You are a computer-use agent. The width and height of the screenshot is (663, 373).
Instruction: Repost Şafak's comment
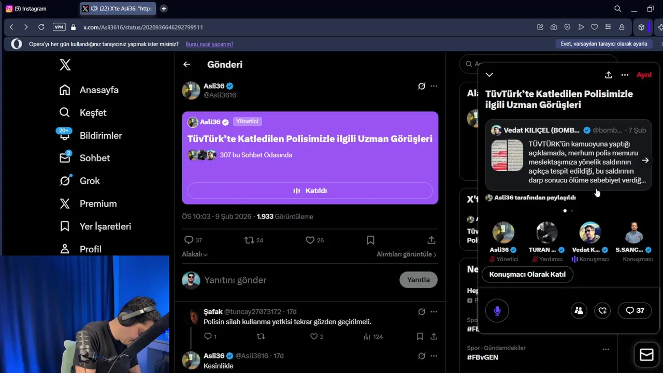pos(261,336)
